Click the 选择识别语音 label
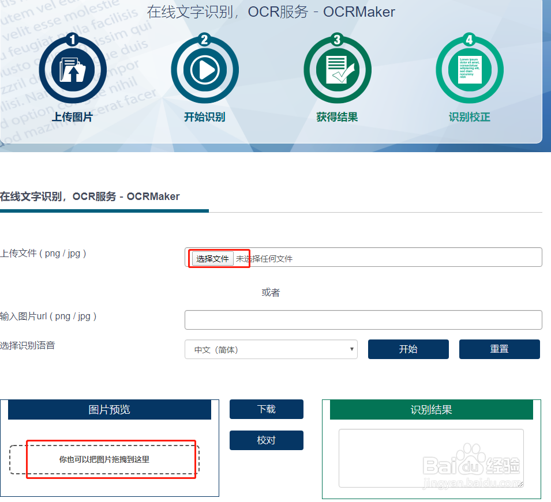This screenshot has height=502, width=551. 28,345
